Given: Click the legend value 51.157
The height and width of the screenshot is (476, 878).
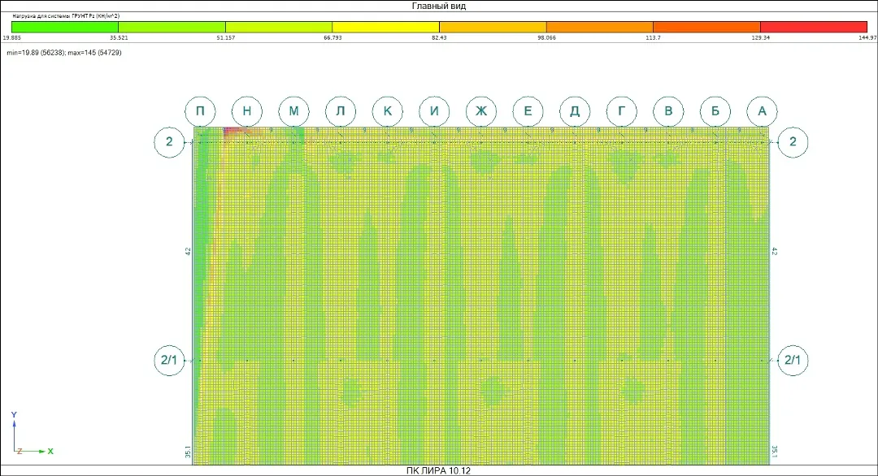Looking at the screenshot, I should click(226, 37).
